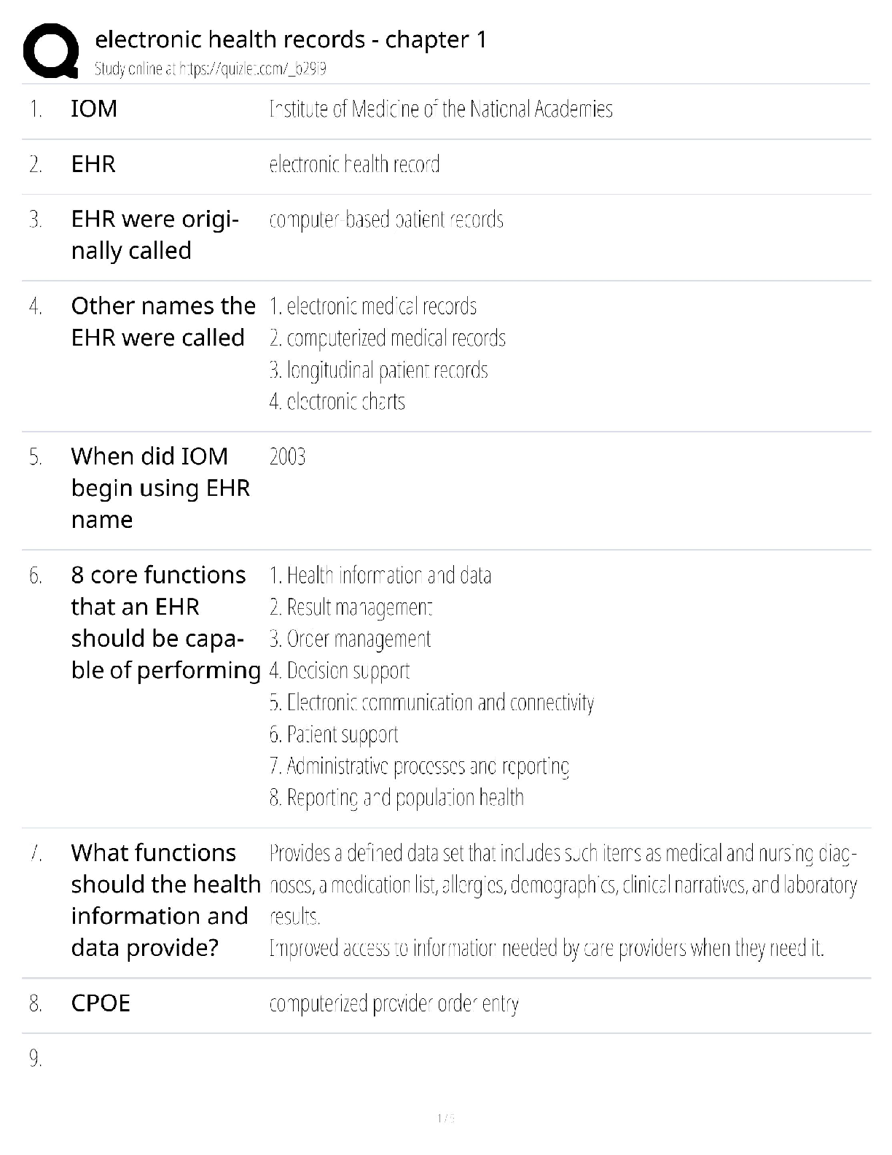Click the CPOE term

(x=101, y=1003)
